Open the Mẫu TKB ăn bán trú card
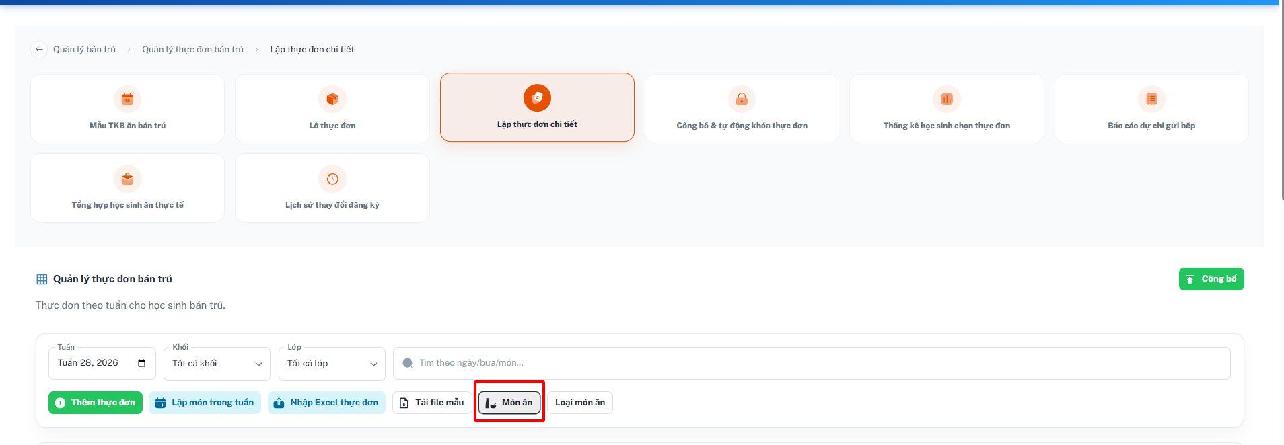 tap(128, 108)
